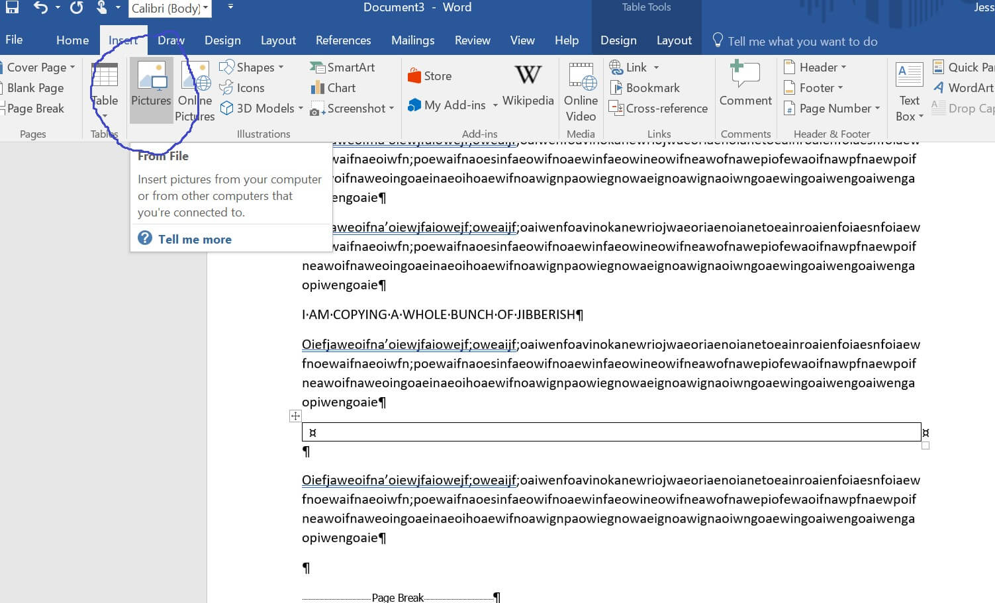
Task: Open the Store for add-ins
Action: [x=430, y=75]
